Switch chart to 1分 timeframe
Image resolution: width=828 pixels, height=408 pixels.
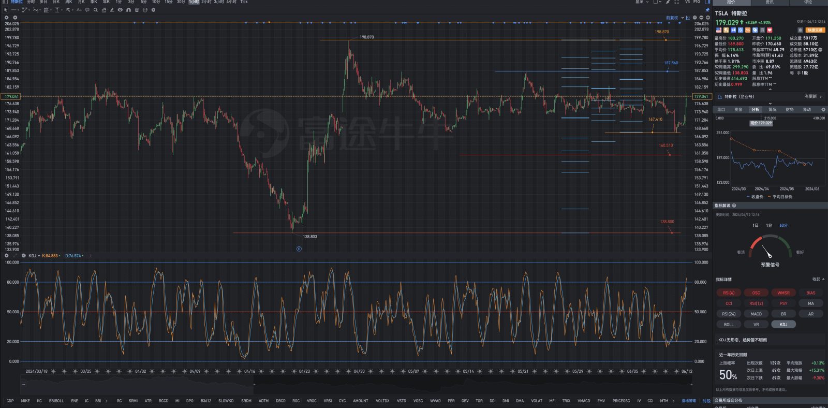[x=119, y=2]
